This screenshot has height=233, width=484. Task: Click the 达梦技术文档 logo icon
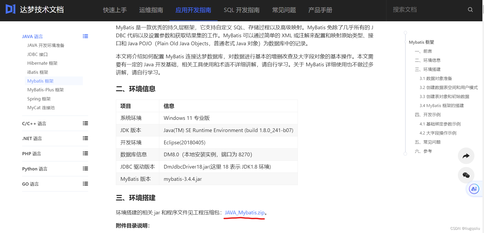(x=11, y=9)
